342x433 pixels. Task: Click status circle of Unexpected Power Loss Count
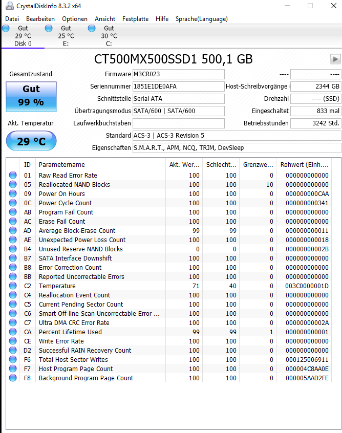click(x=13, y=240)
